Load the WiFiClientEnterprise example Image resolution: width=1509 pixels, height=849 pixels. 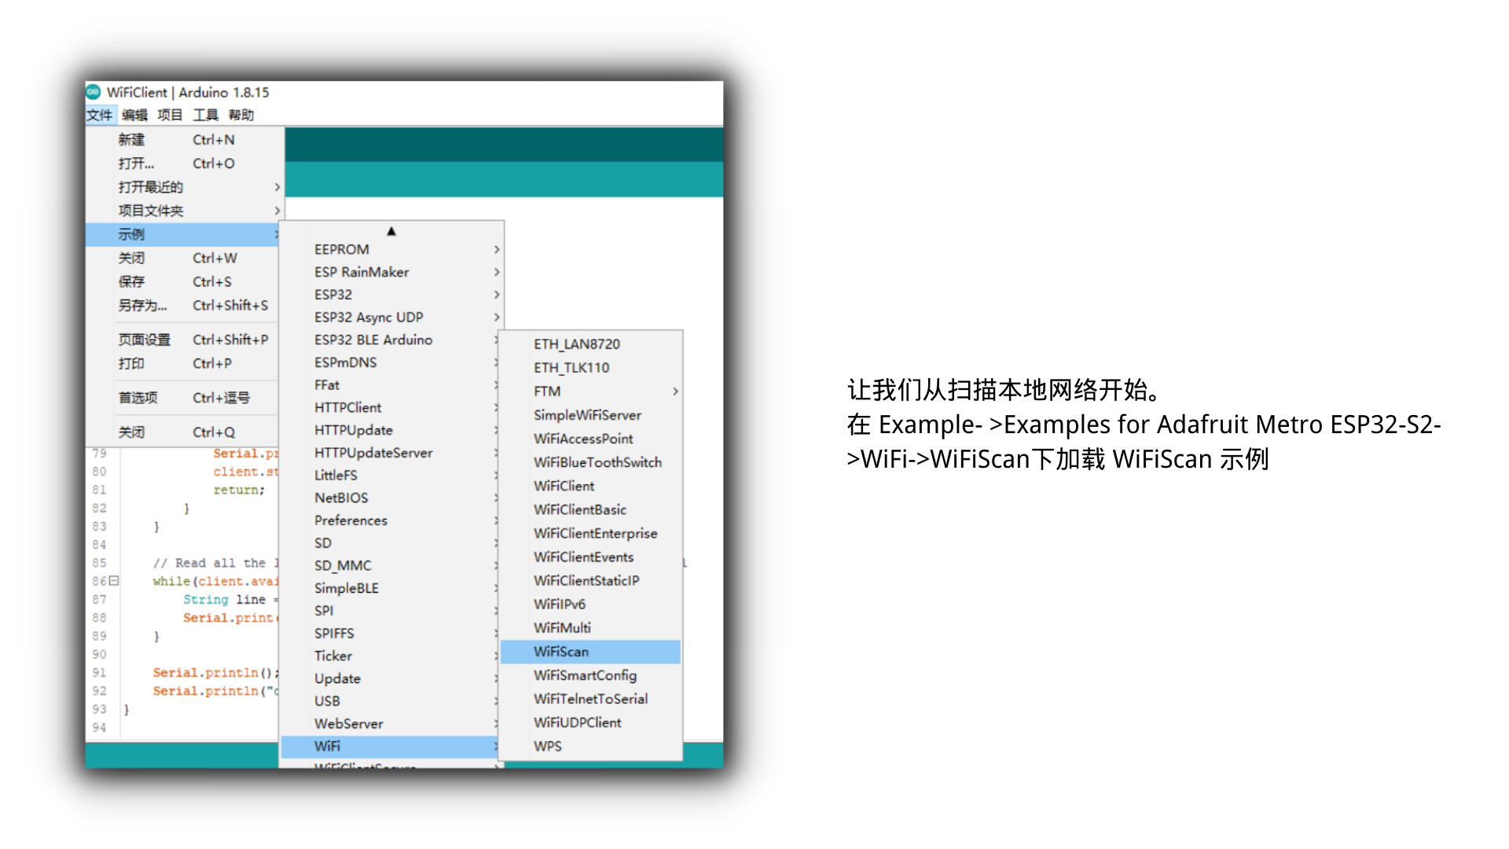[590, 533]
